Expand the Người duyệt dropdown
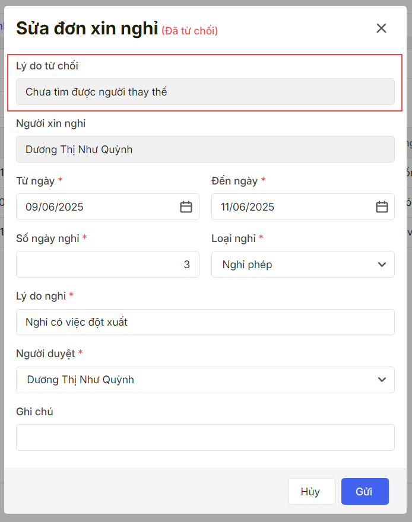Viewport: 412px width, 522px height. tap(382, 380)
